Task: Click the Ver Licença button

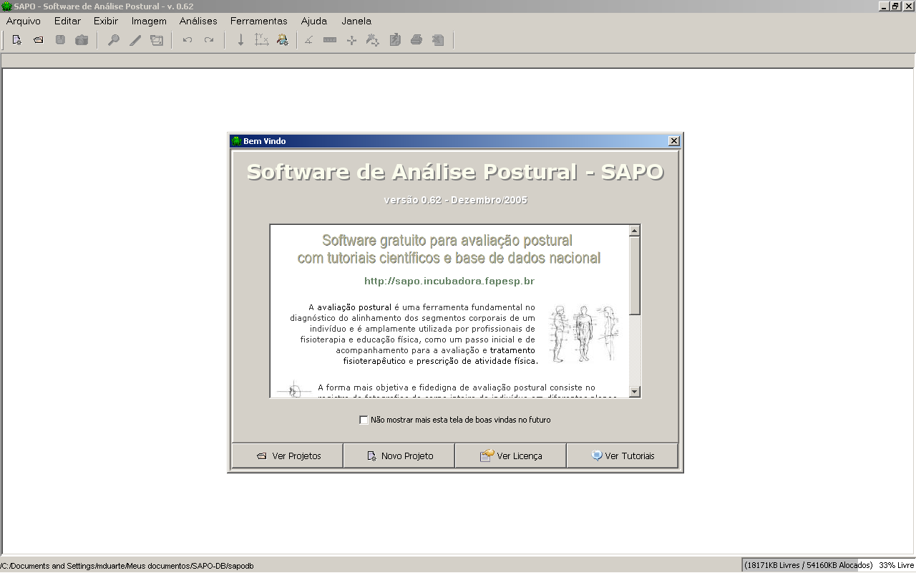Action: pyautogui.click(x=511, y=456)
